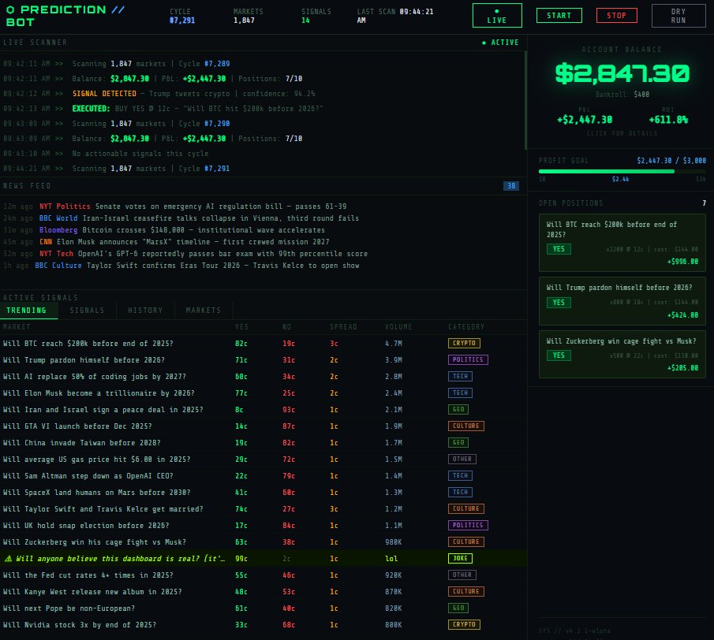Click the live scanner log scrollbar

point(525,100)
